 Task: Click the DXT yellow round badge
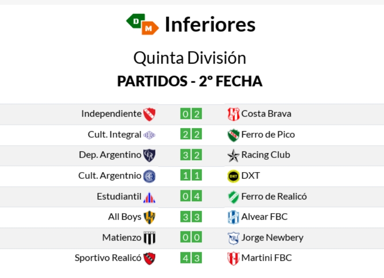click(233, 176)
